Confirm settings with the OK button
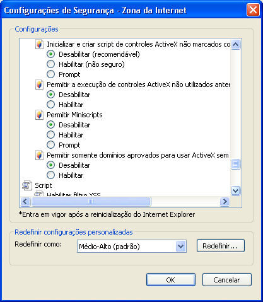The height and width of the screenshot is (302, 263). click(x=171, y=280)
